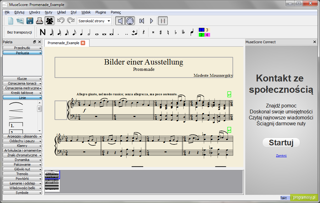
Task: Add a double augmentation dot
Action: coord(127,34)
